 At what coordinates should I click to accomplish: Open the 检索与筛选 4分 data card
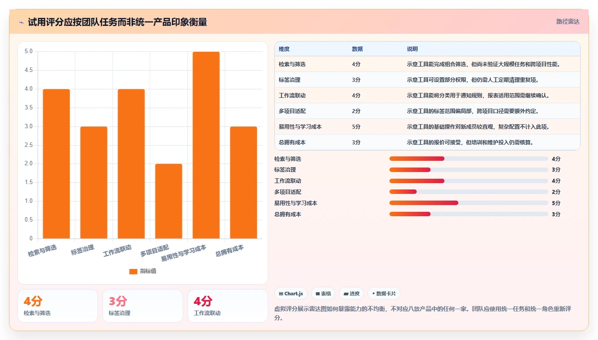58,306
